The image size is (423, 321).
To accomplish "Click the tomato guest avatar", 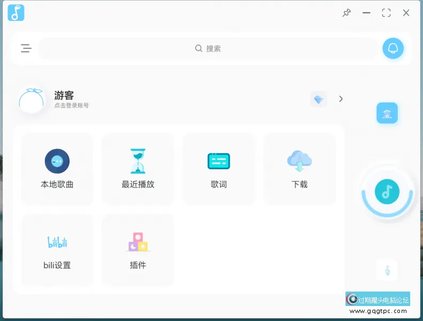I will point(32,100).
